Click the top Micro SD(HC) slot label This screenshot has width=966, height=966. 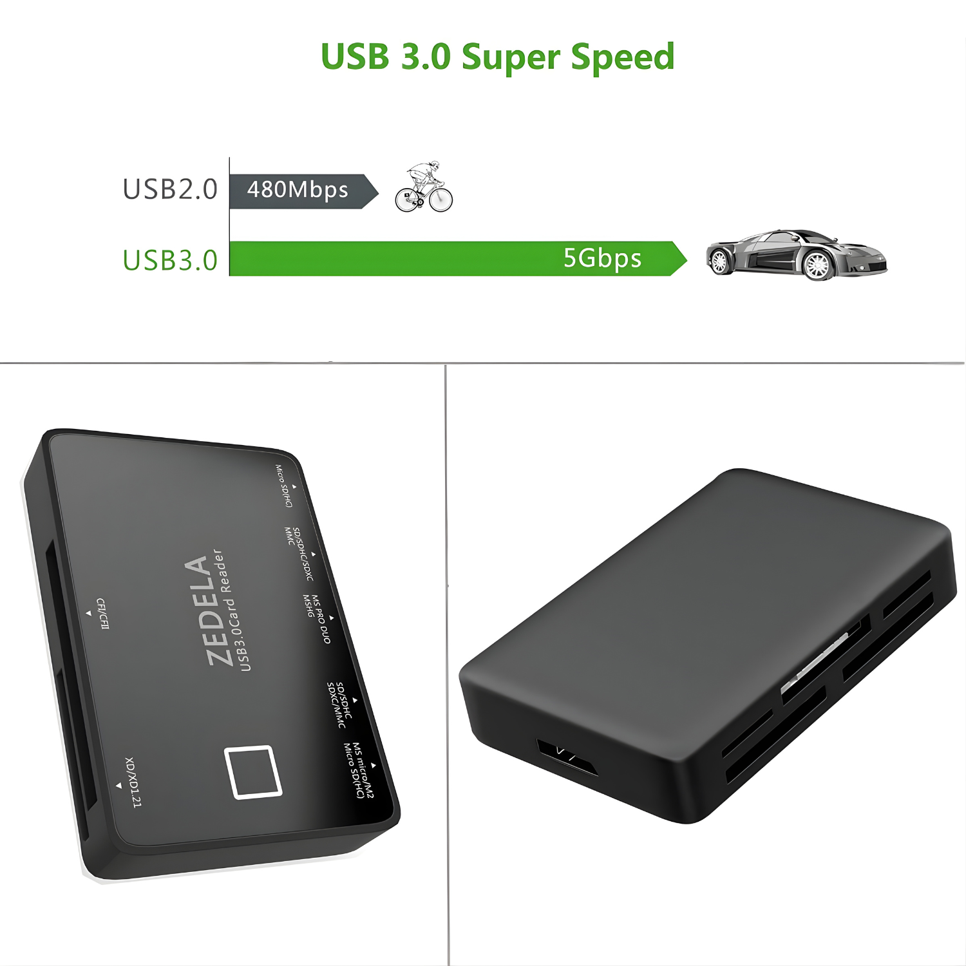(286, 485)
